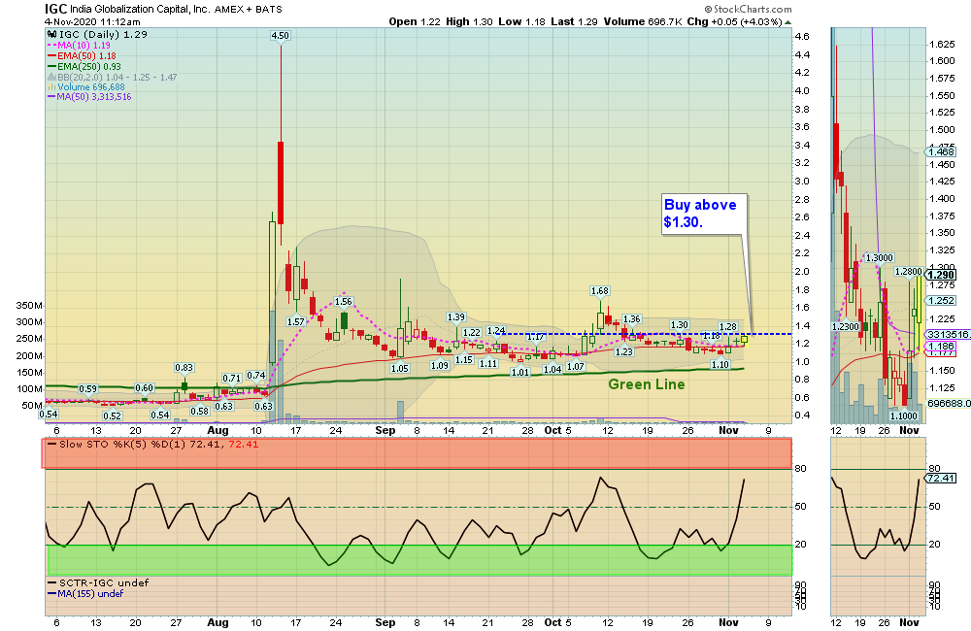
Task: Click the 4.50 spike high price label
Action: click(x=280, y=35)
